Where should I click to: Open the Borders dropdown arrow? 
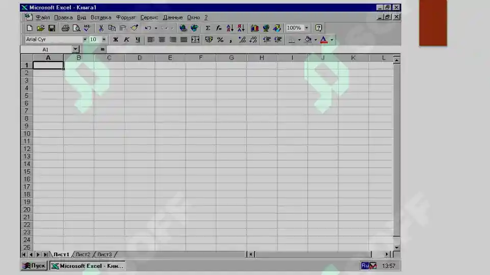pyautogui.click(x=299, y=40)
